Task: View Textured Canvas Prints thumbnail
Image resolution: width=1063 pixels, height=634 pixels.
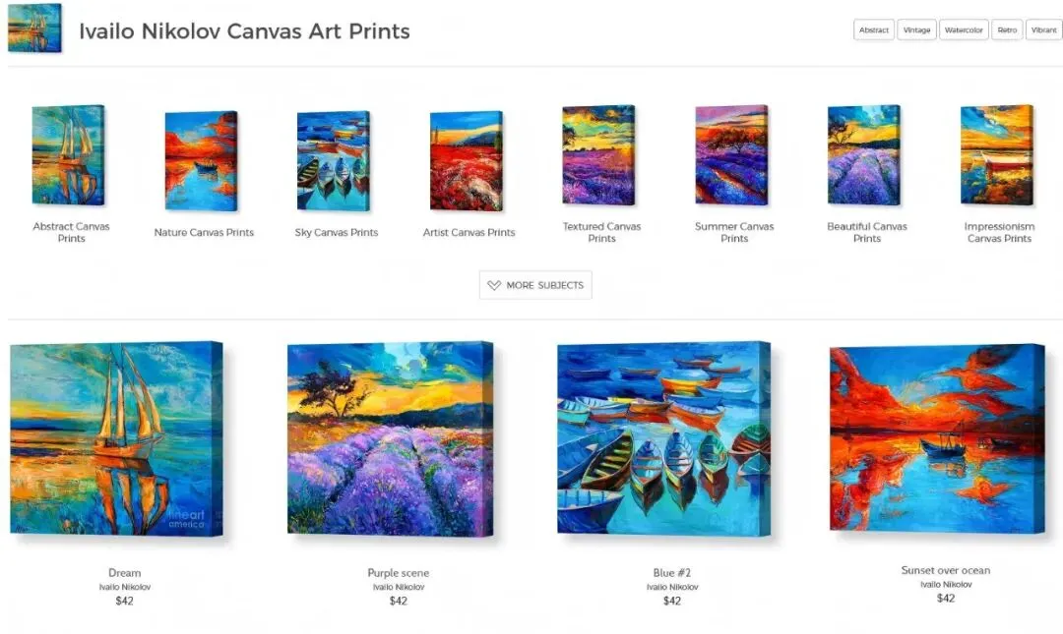Action: pyautogui.click(x=599, y=155)
